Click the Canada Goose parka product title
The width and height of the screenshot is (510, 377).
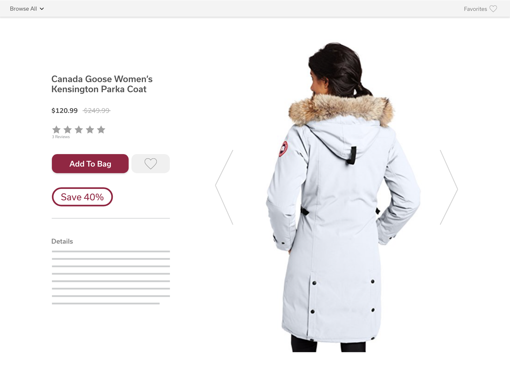(102, 84)
